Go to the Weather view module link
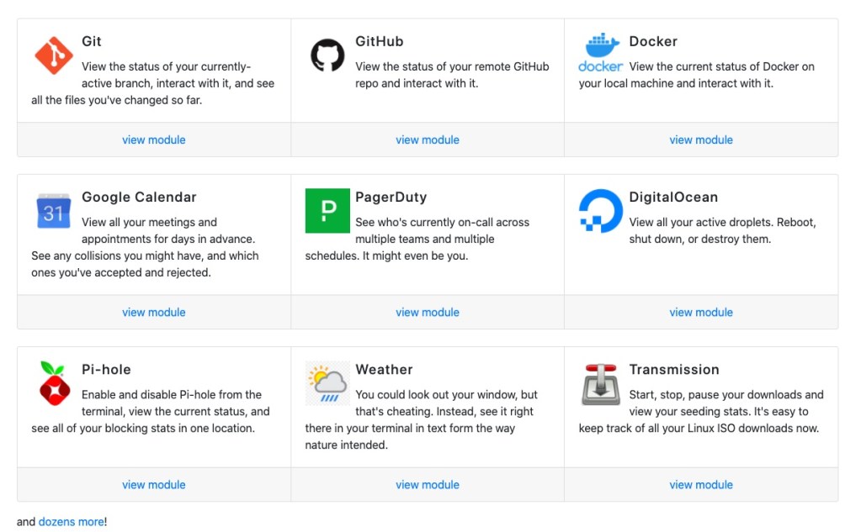Screen dimensions: 861x532 click(x=428, y=485)
